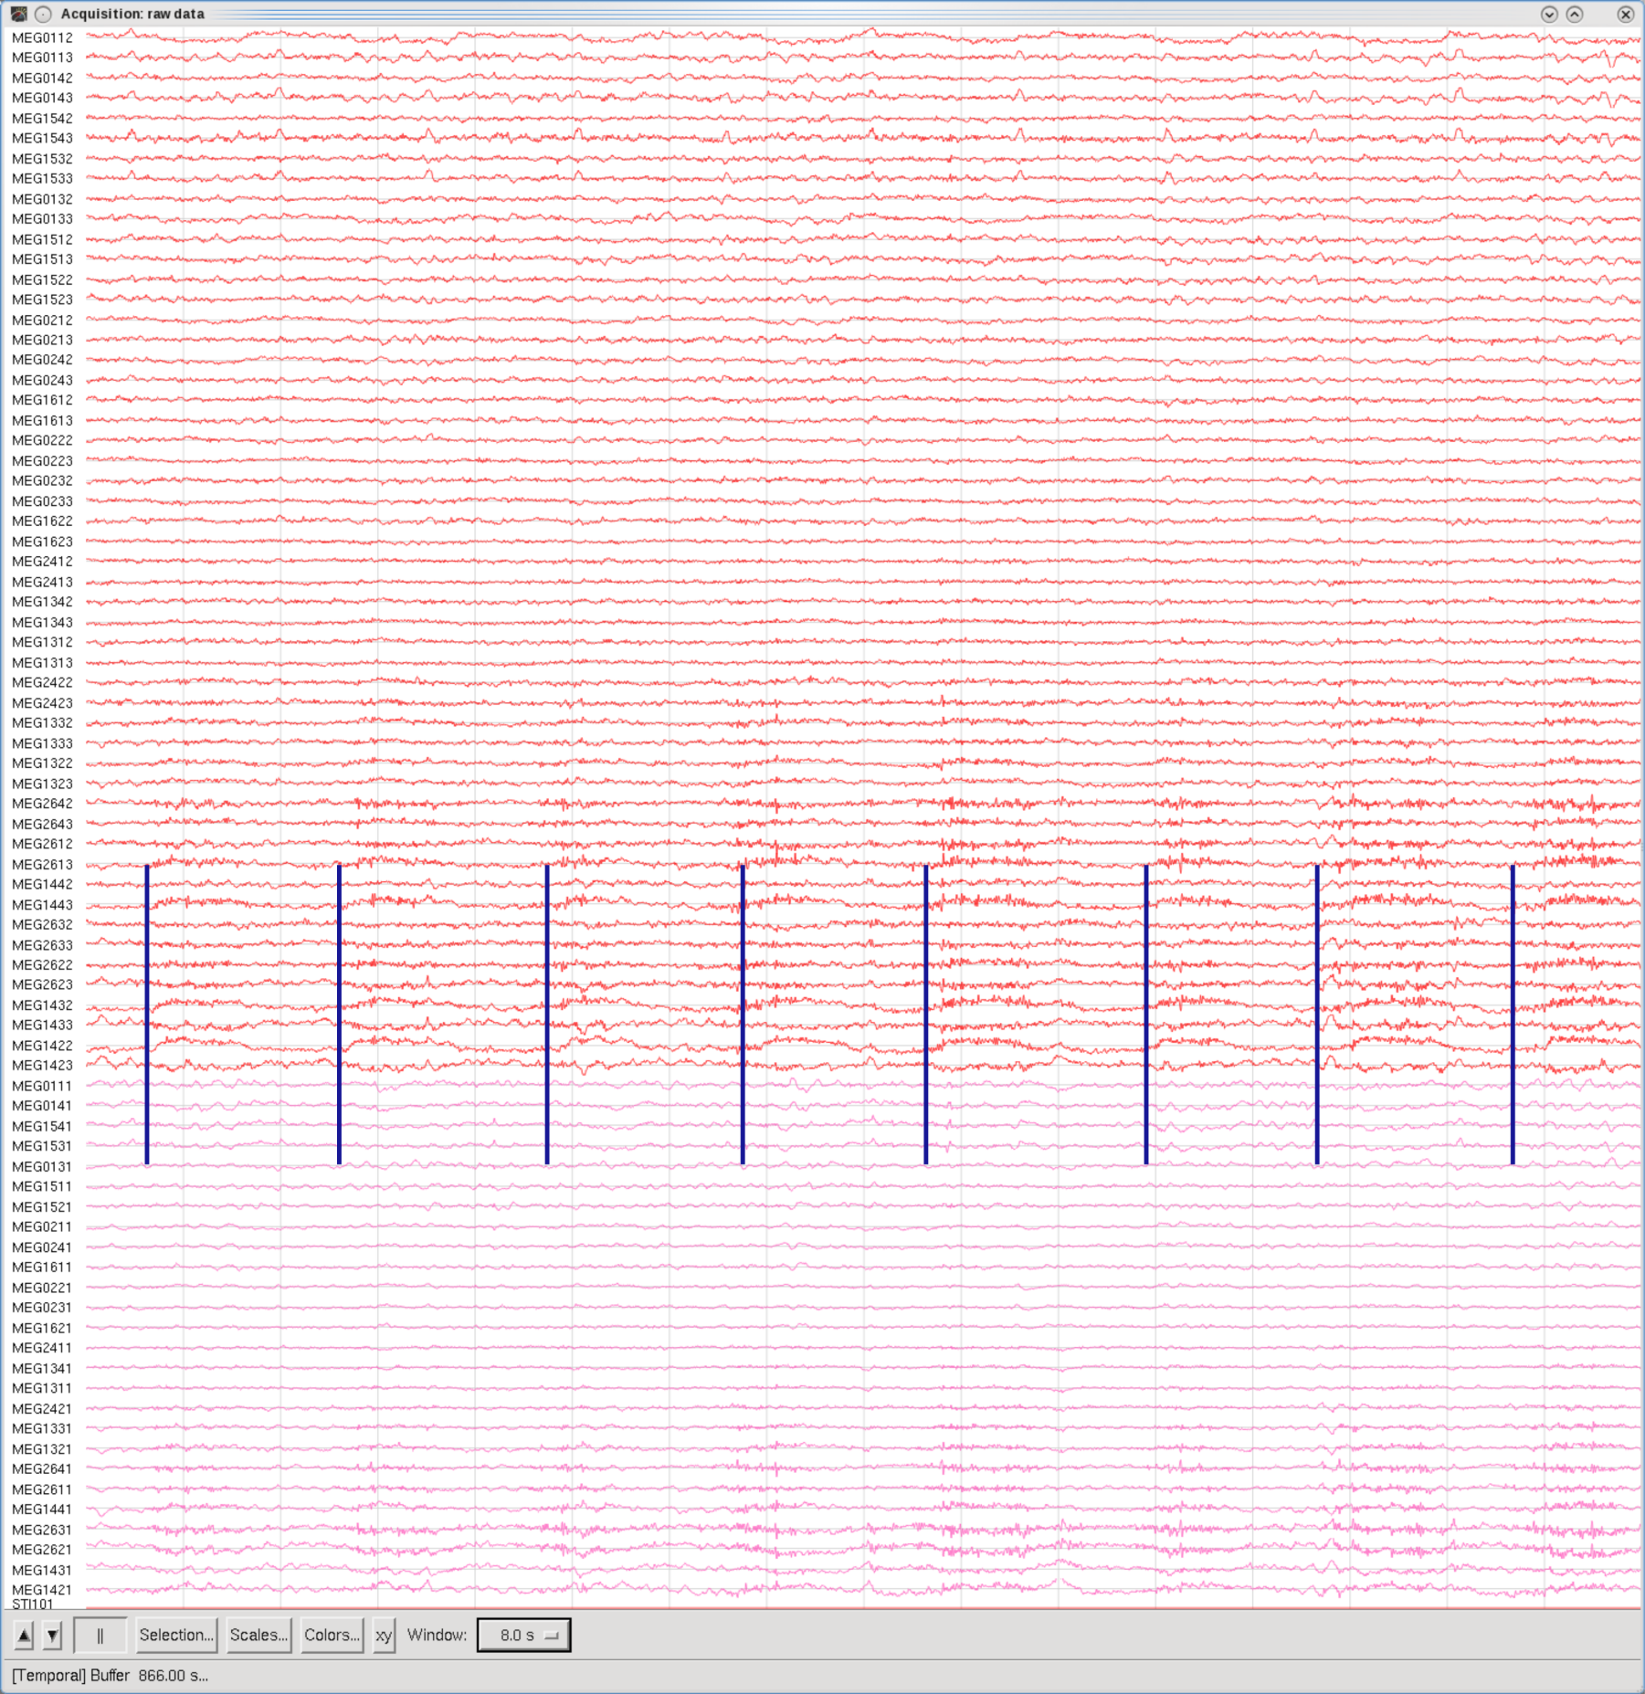Viewport: 1645px width, 1694px height.
Task: Select the MEG0111 channel label
Action: coord(42,1086)
